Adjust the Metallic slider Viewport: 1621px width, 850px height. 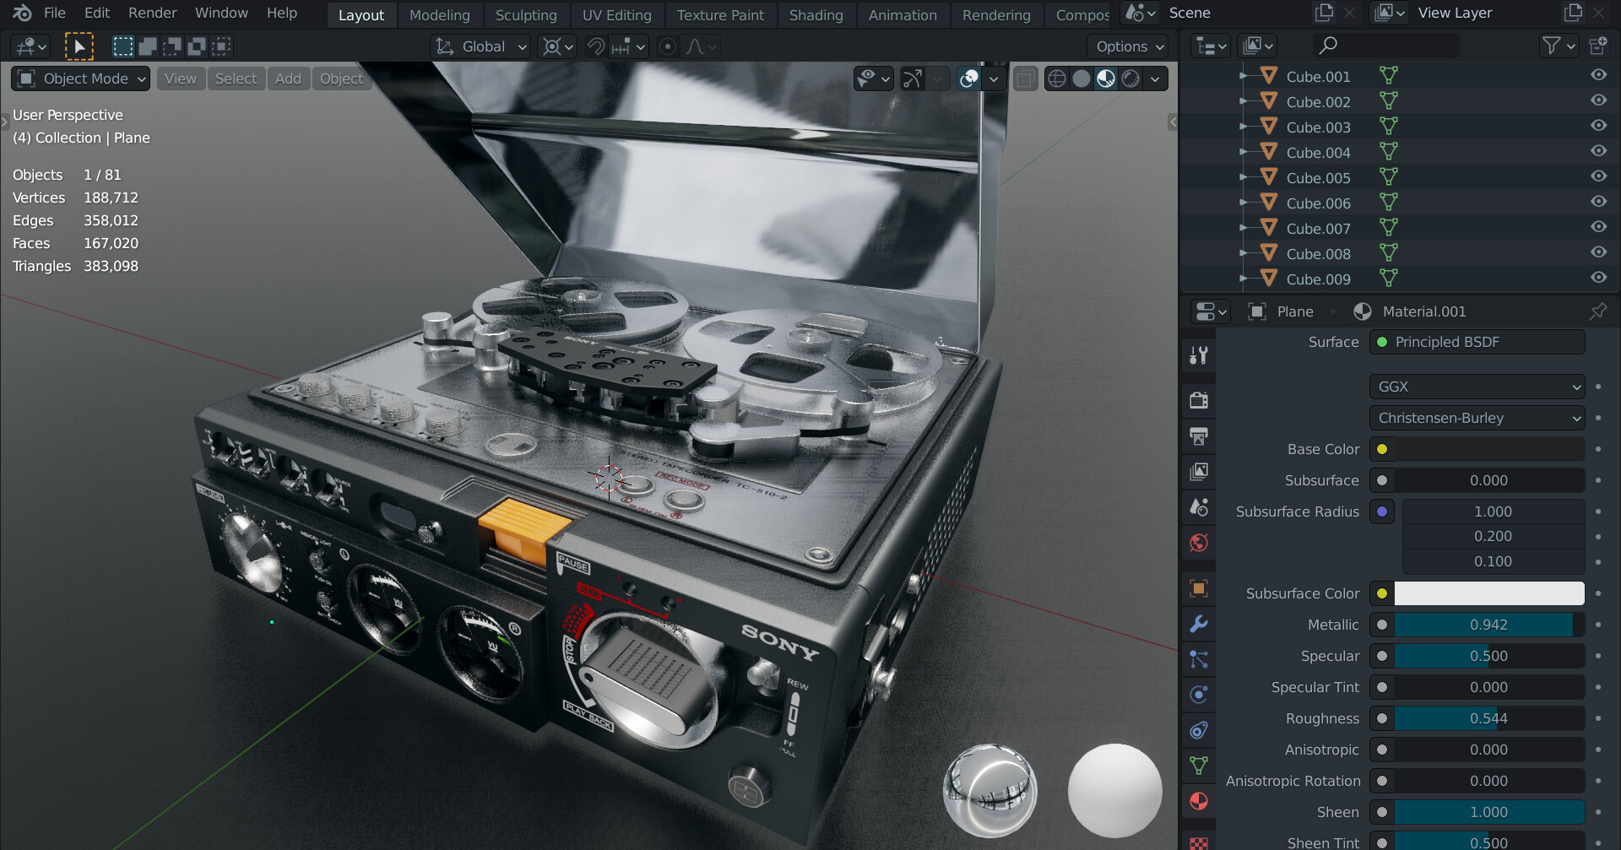click(1489, 625)
